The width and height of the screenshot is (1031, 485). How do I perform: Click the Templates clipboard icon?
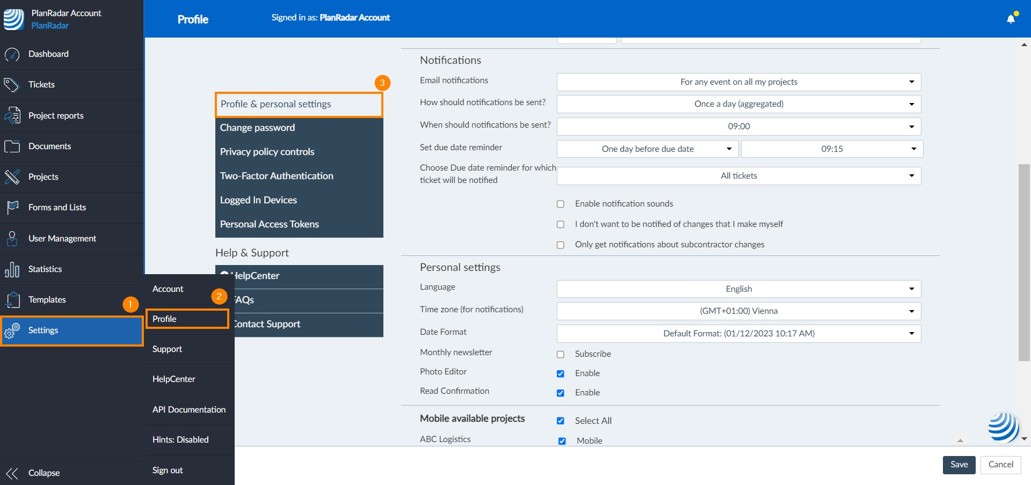click(x=12, y=300)
